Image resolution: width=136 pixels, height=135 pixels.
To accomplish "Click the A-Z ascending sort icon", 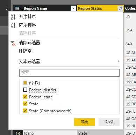I will (x=13, y=17).
